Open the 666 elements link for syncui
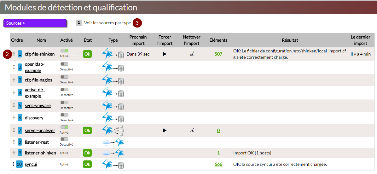This screenshot has width=377, height=174. (218, 164)
